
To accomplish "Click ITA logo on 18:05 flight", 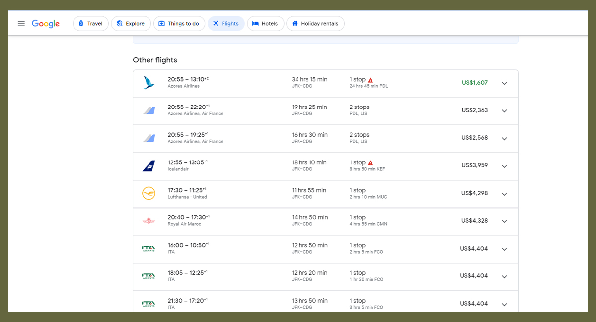I will (x=149, y=276).
